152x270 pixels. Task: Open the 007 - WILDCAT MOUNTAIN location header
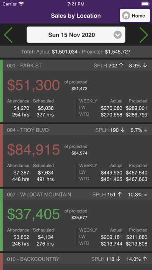(77, 195)
